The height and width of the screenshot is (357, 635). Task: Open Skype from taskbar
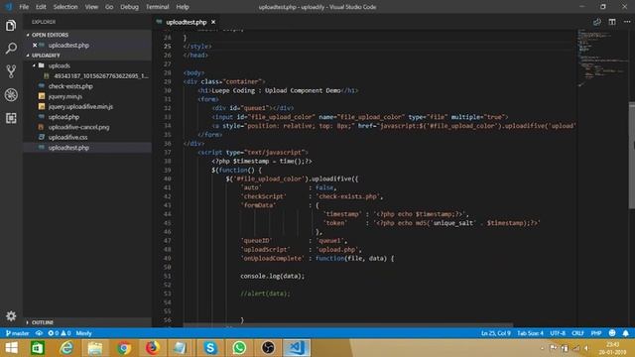(x=210, y=348)
